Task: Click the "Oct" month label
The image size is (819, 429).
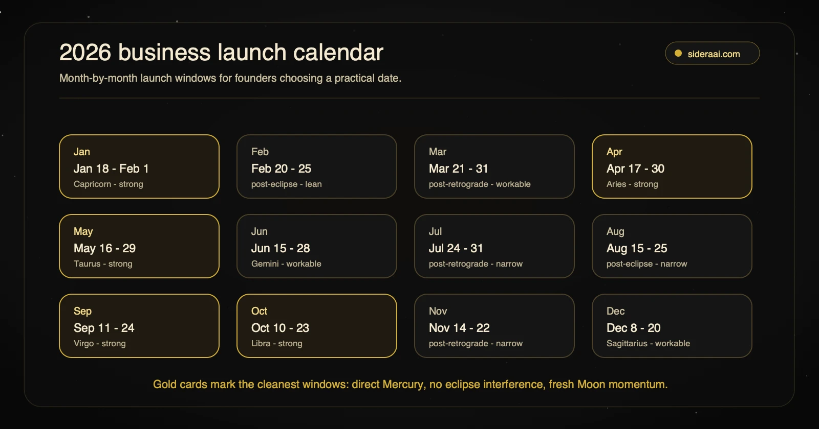Action: [x=259, y=311]
